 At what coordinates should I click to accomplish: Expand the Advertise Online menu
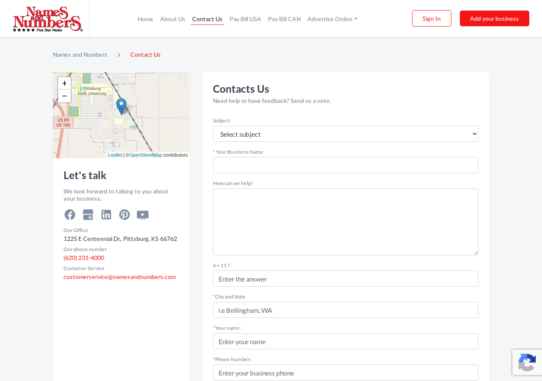click(332, 19)
